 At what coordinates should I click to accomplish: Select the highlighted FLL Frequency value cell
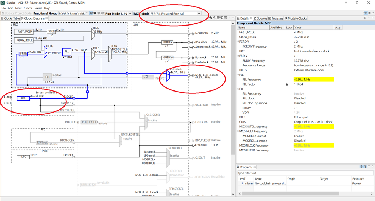click(313, 79)
